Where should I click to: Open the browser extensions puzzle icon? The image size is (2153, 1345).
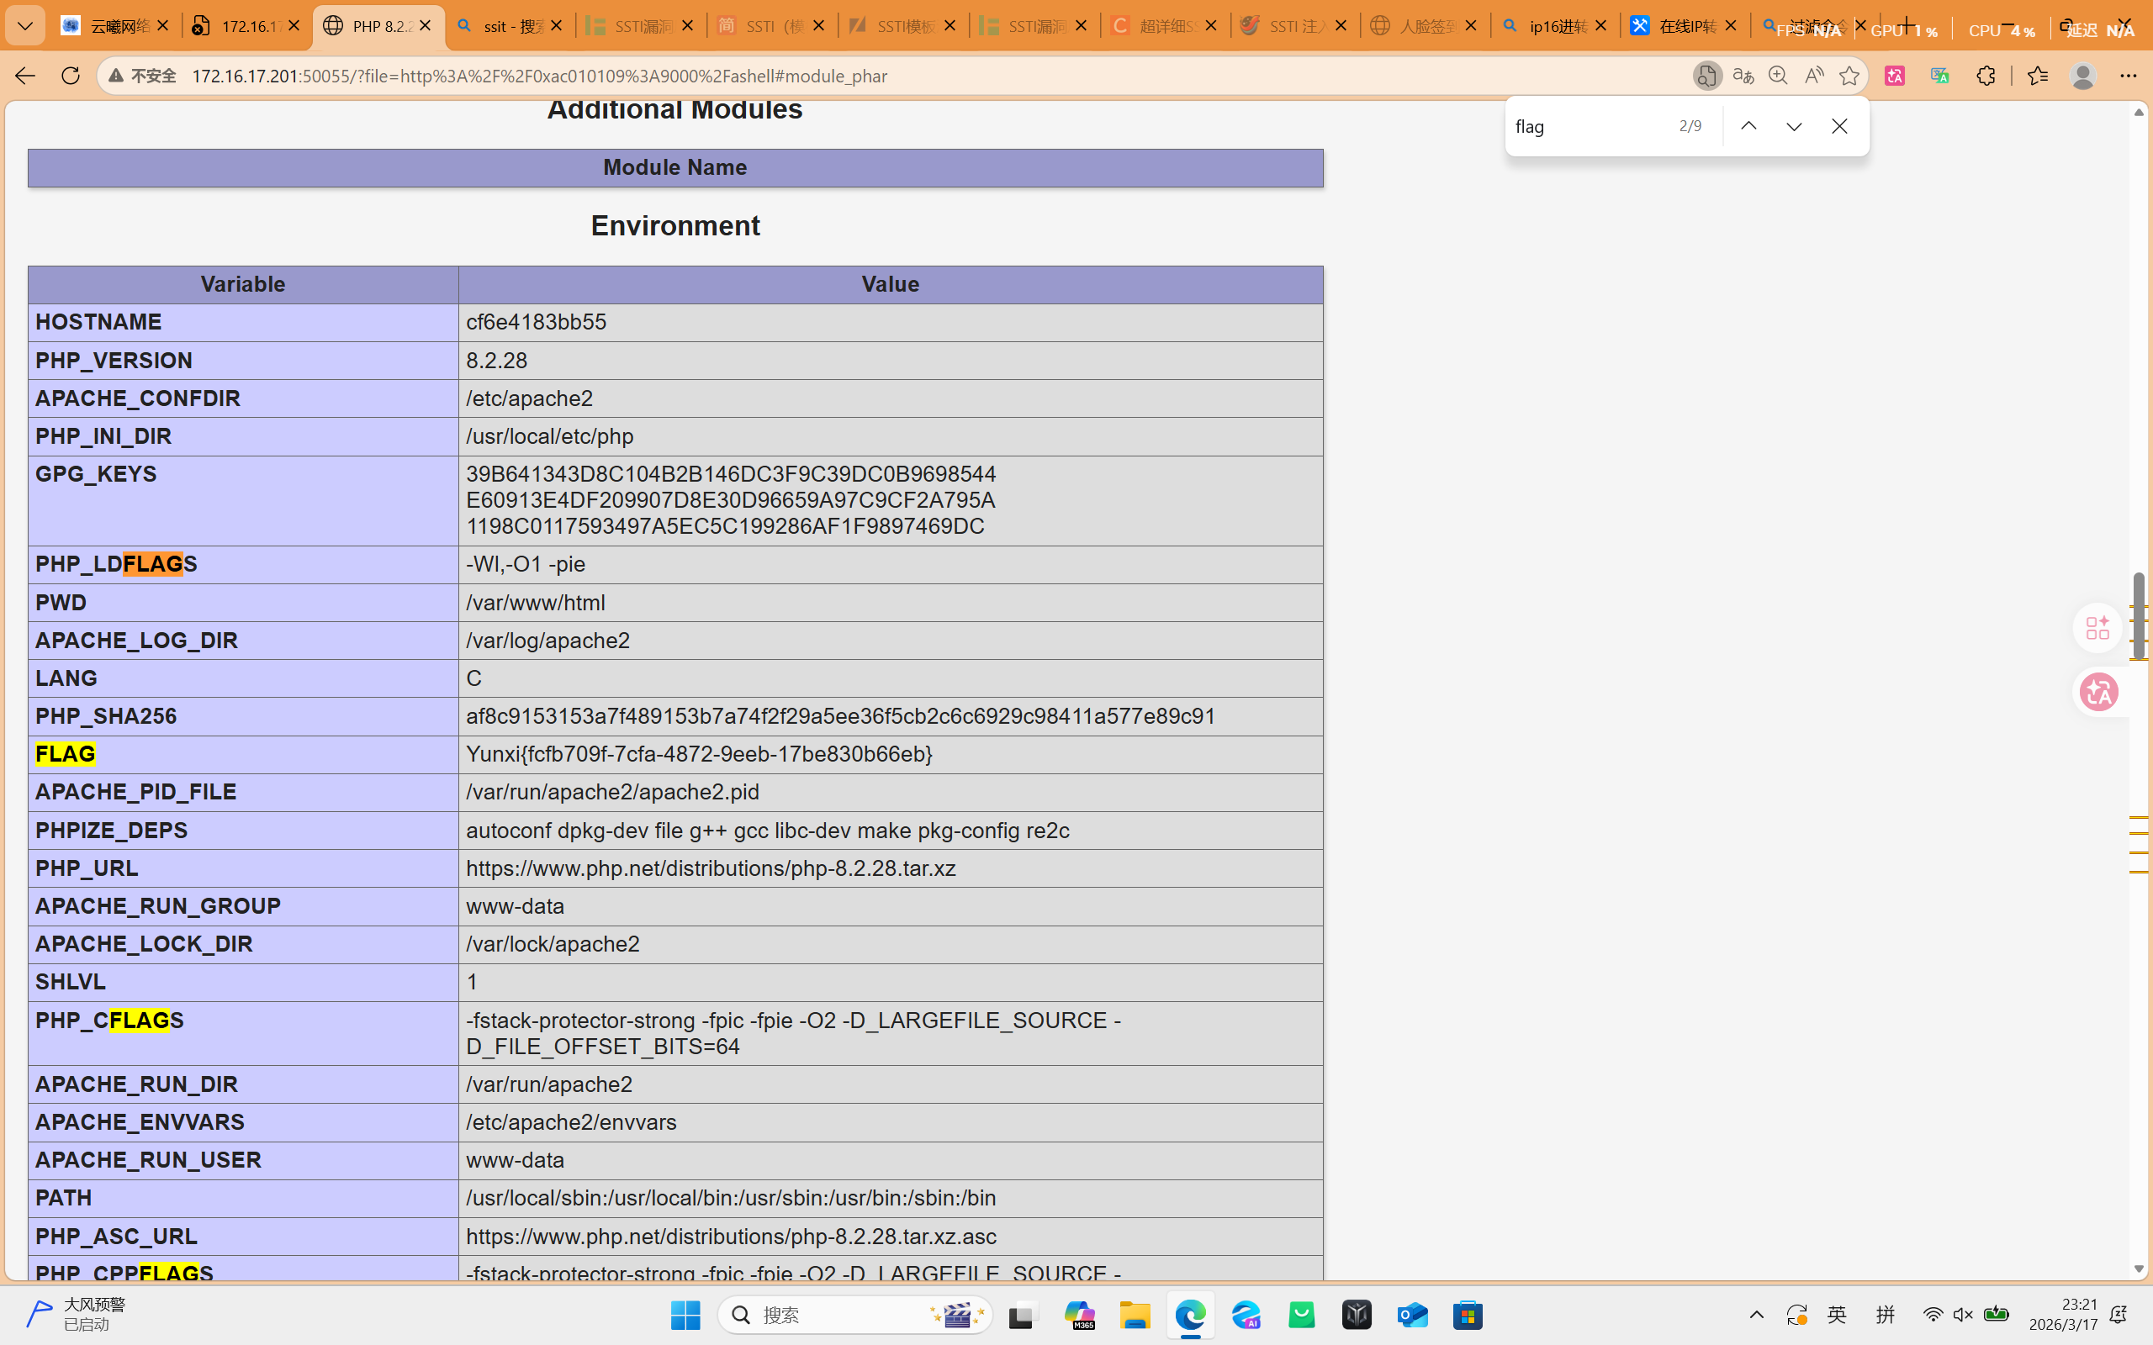pos(1986,76)
